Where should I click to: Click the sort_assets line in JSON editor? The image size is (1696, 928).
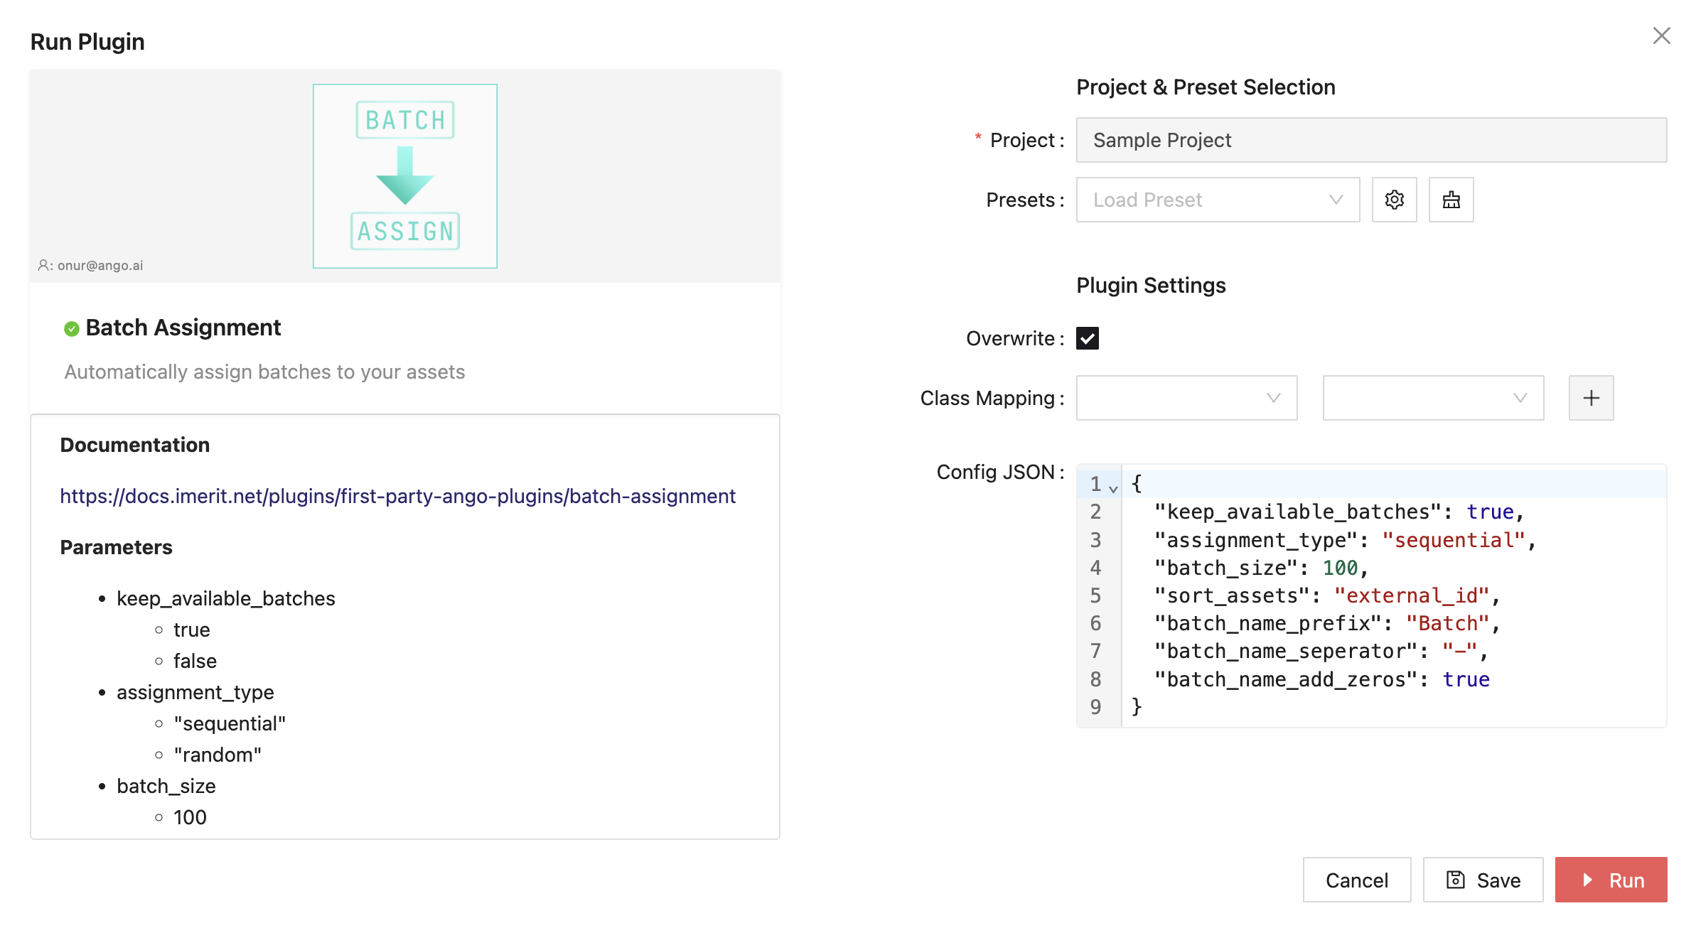tap(1326, 595)
